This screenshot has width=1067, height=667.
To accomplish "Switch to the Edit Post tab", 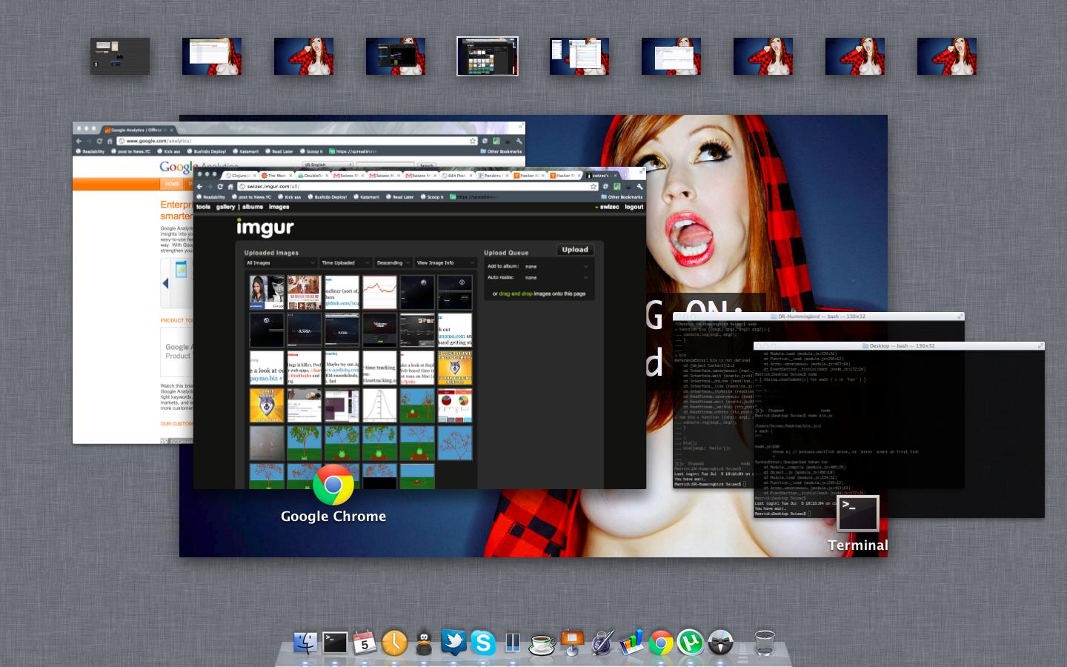I will [x=457, y=176].
